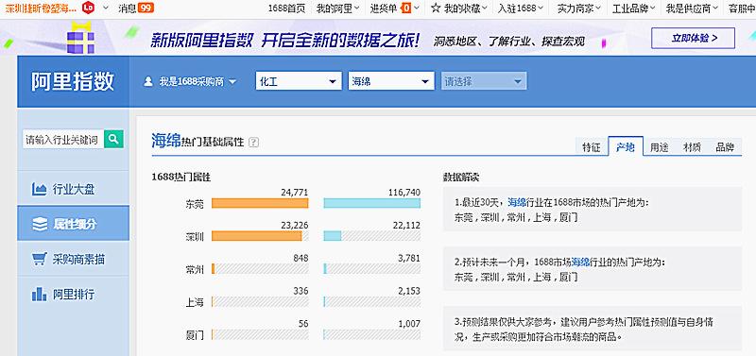
Task: Click the value 336 in the 上海 row
Action: click(x=301, y=291)
